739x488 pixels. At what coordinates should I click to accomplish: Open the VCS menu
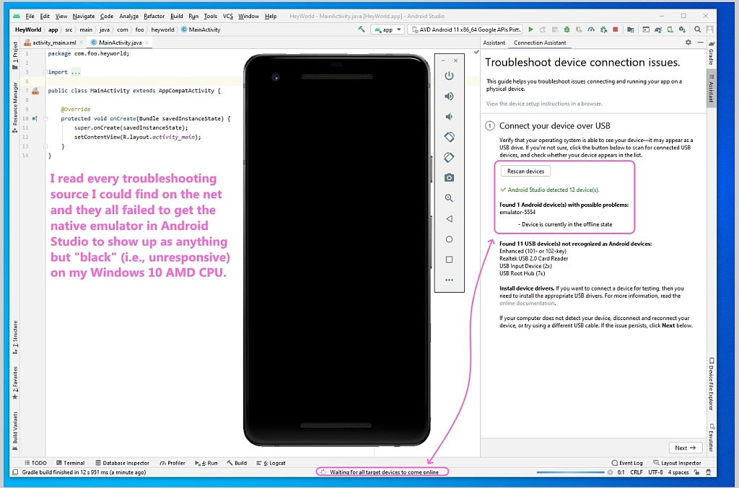tap(227, 16)
